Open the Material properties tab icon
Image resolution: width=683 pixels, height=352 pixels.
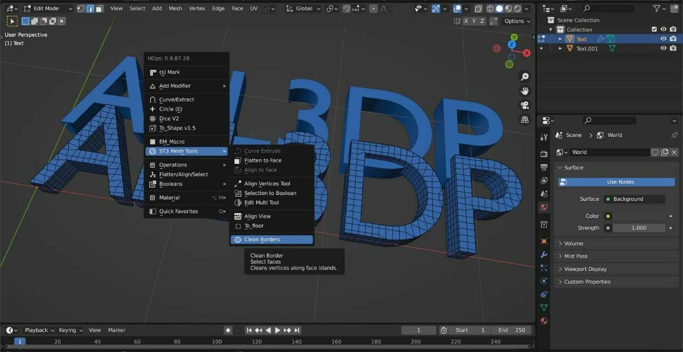544,321
